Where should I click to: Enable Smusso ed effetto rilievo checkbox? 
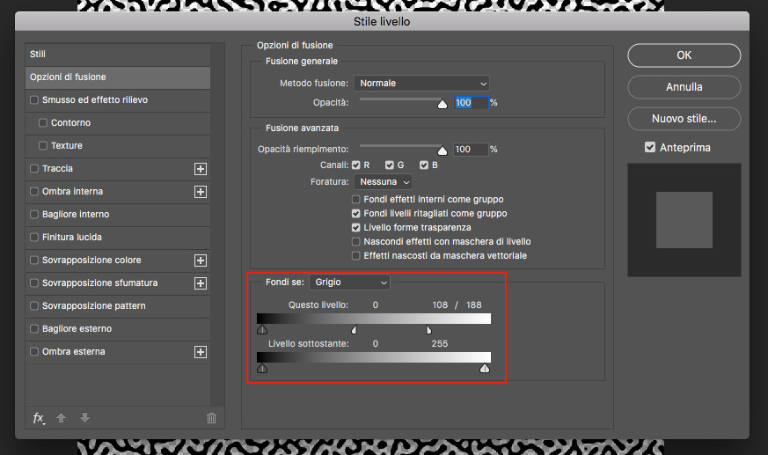click(34, 100)
